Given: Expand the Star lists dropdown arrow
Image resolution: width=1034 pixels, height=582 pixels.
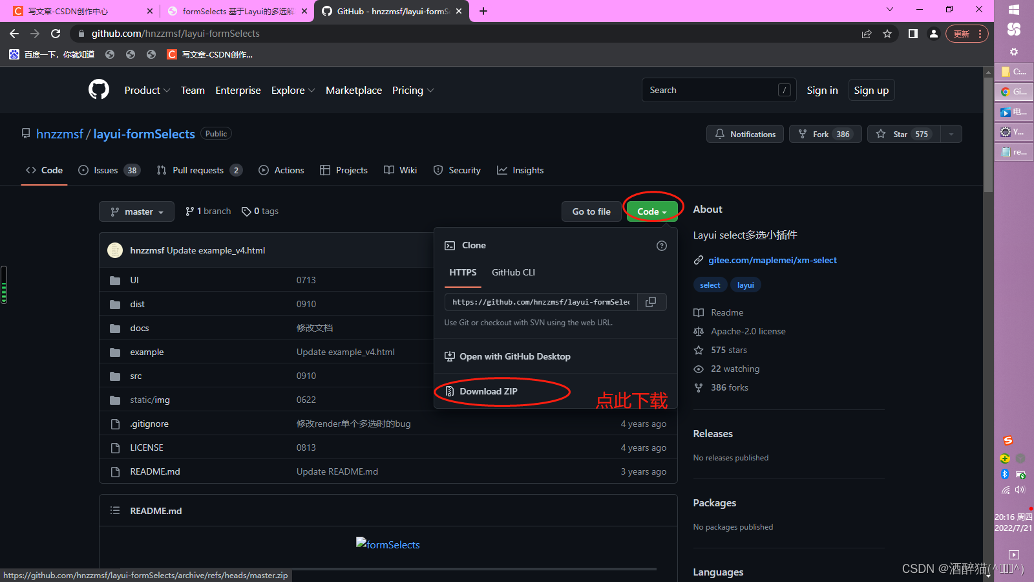Looking at the screenshot, I should tap(951, 134).
